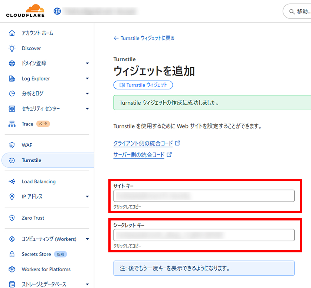Click the Discover lightbulb icon
This screenshot has width=311, height=288.
pos(12,48)
